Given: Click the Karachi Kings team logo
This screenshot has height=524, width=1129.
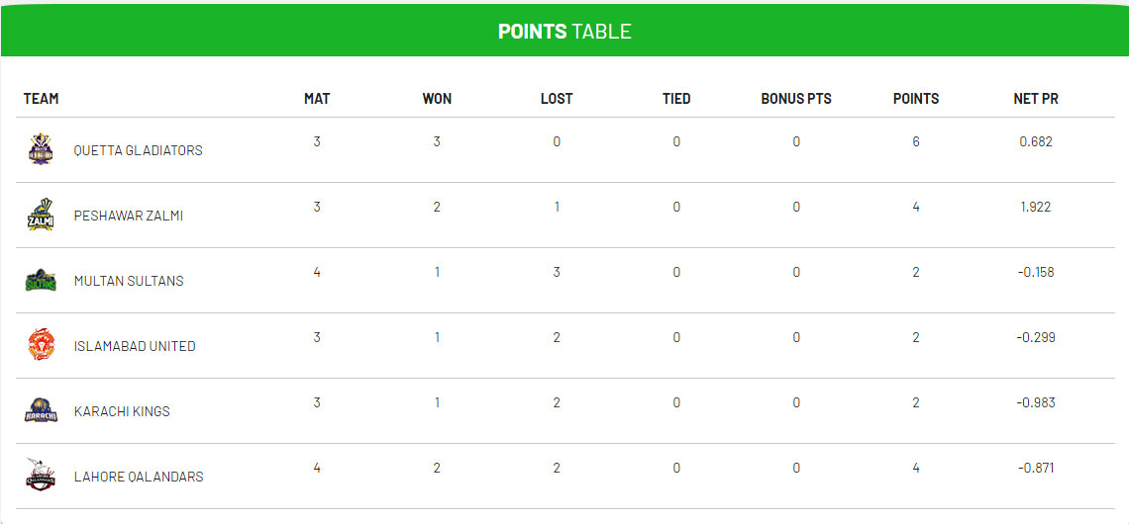Looking at the screenshot, I should [x=40, y=410].
